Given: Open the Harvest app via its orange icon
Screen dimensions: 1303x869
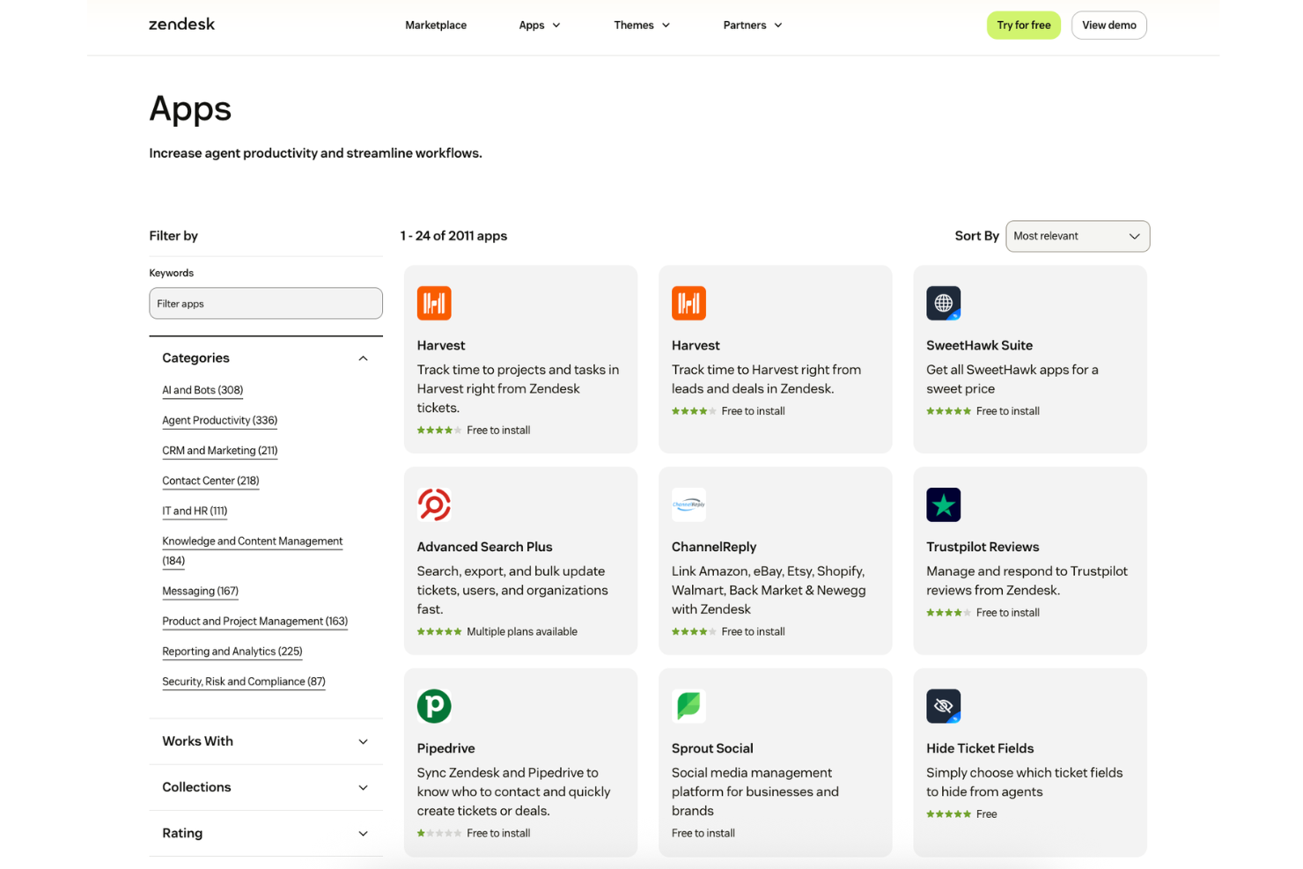Looking at the screenshot, I should [x=434, y=303].
